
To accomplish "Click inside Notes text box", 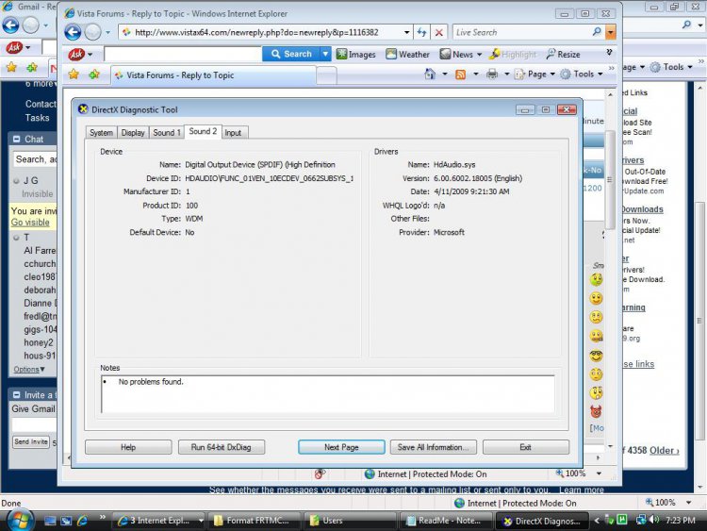I will tap(328, 394).
